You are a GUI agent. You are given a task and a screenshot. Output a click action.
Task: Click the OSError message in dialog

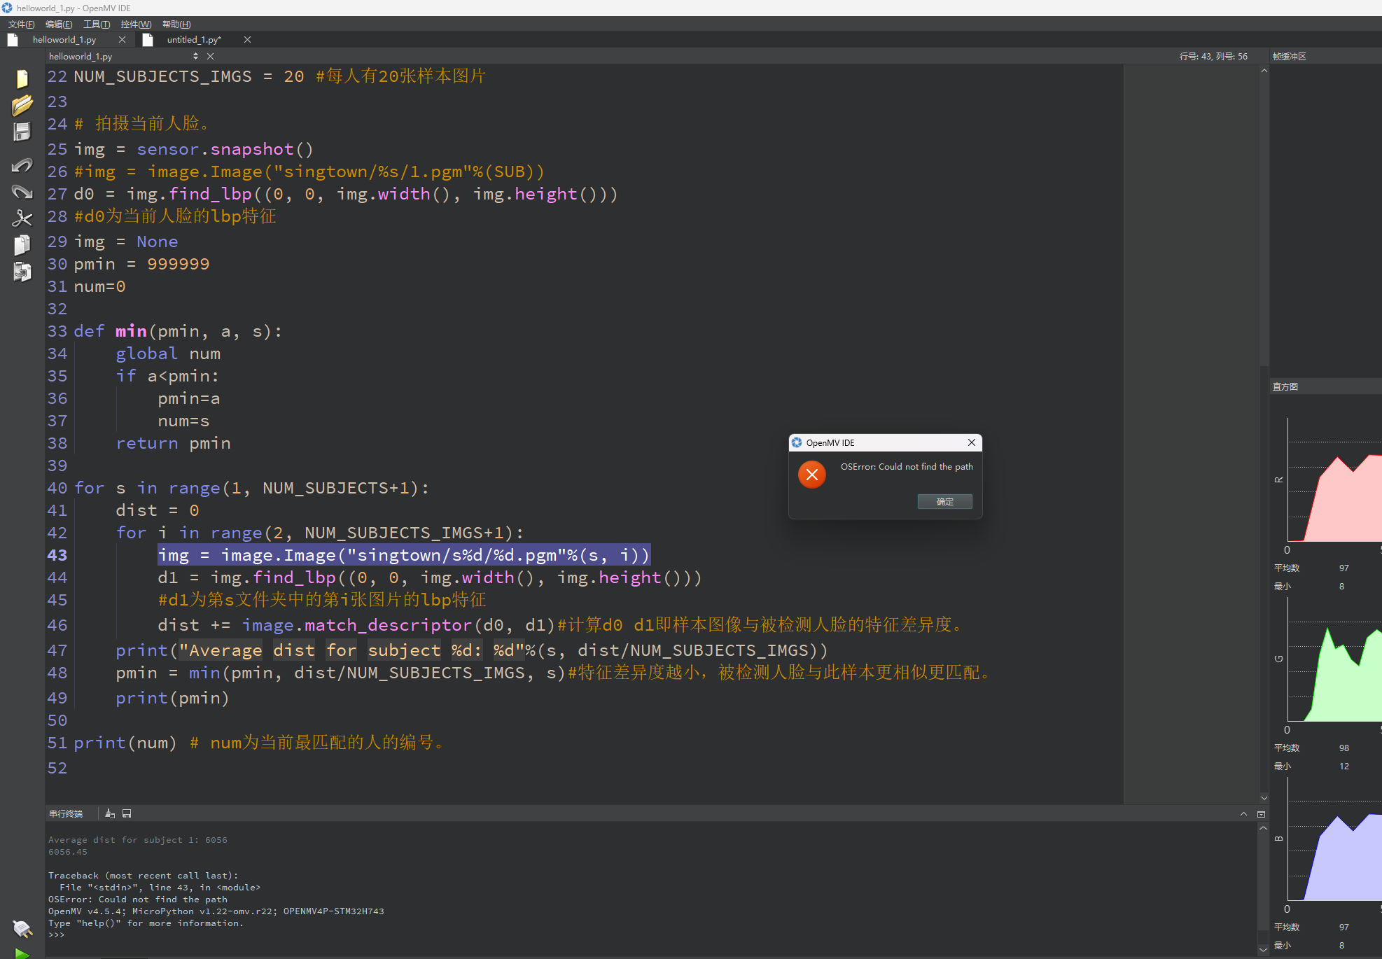click(x=907, y=466)
